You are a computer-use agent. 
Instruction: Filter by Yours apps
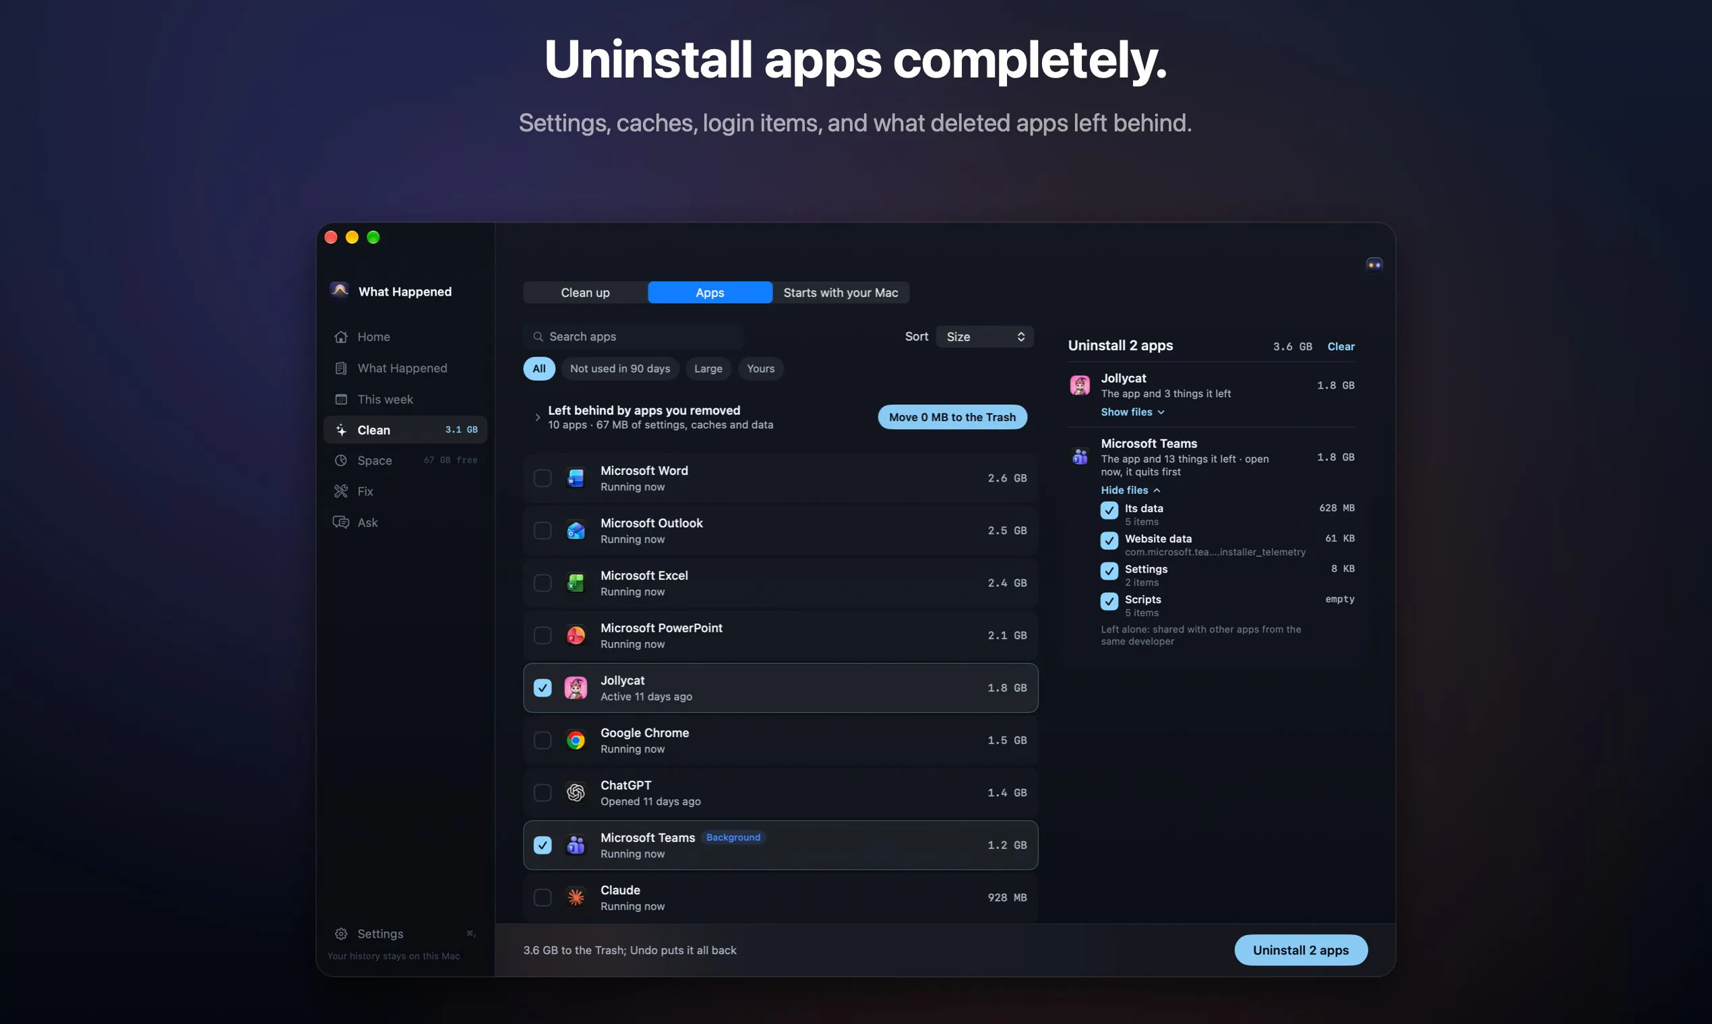[x=761, y=369]
